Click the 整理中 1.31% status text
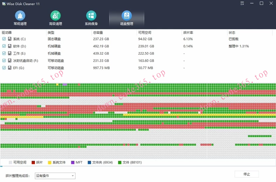The image size is (276, 182). (x=239, y=46)
